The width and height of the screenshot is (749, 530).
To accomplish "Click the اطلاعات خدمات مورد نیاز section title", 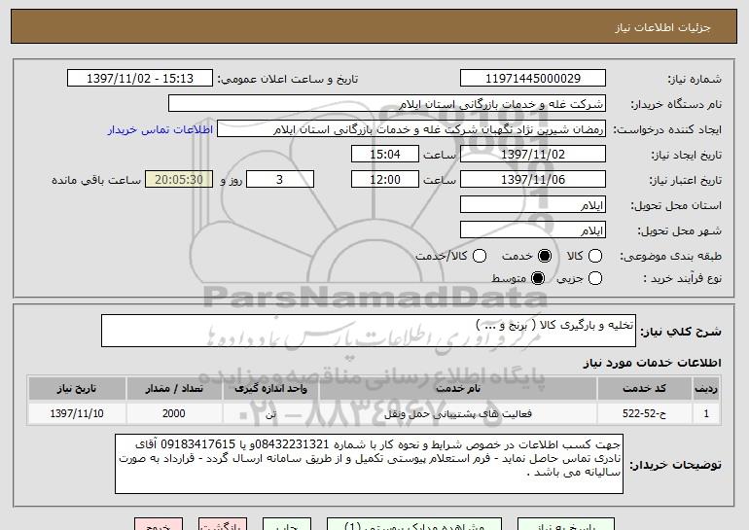I will [652, 363].
